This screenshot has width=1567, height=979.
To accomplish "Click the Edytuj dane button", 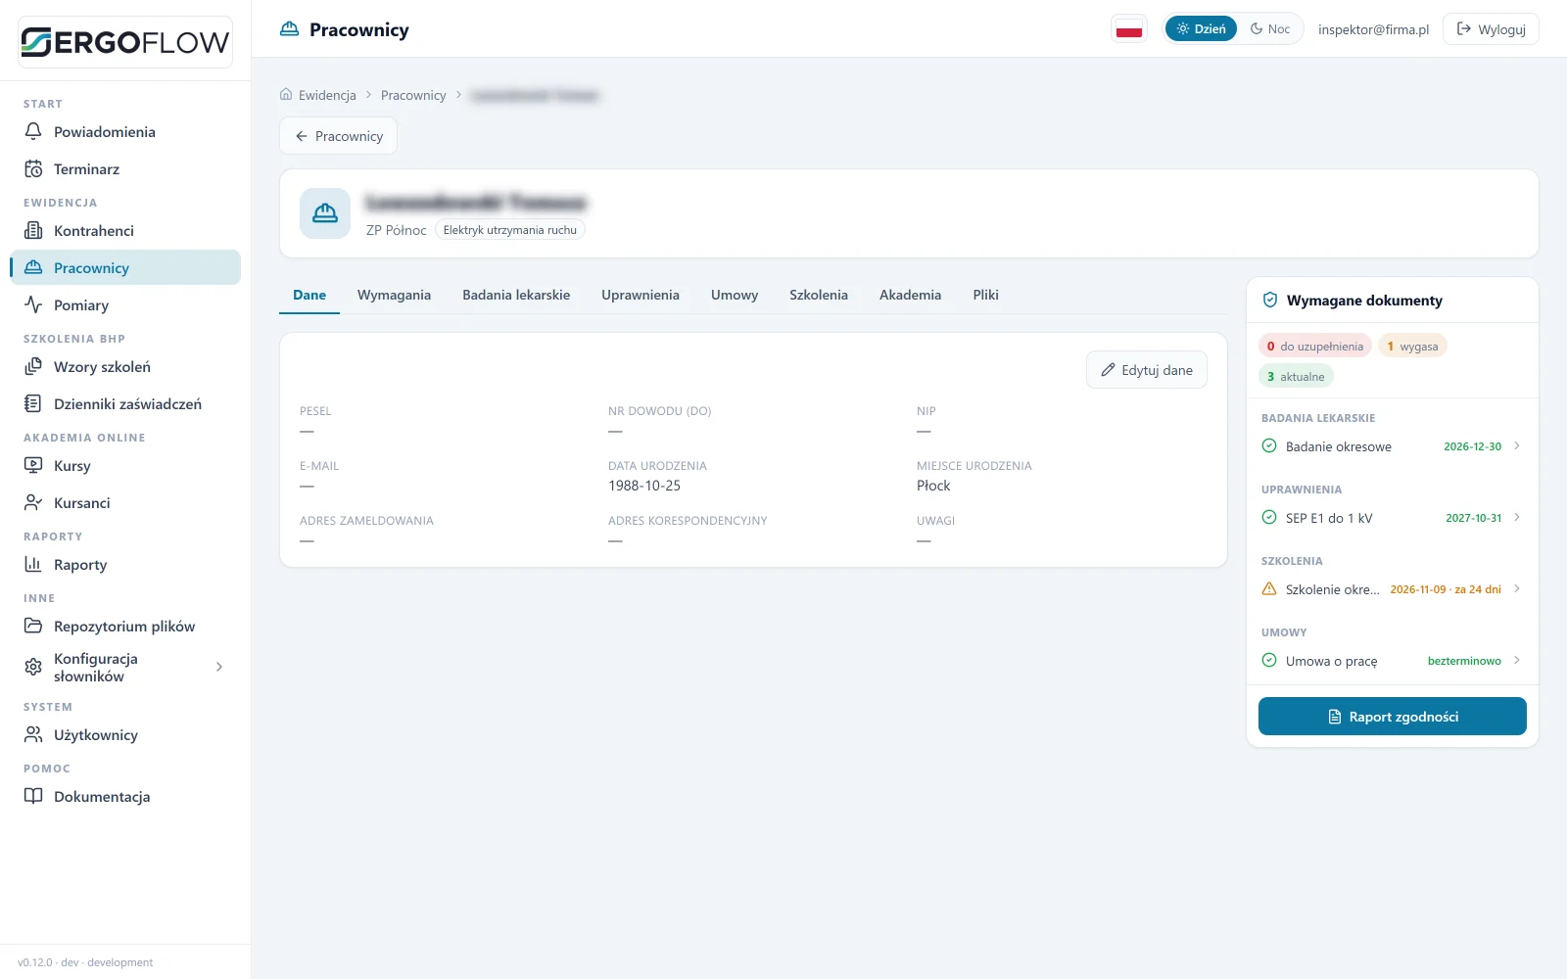I will (x=1147, y=370).
